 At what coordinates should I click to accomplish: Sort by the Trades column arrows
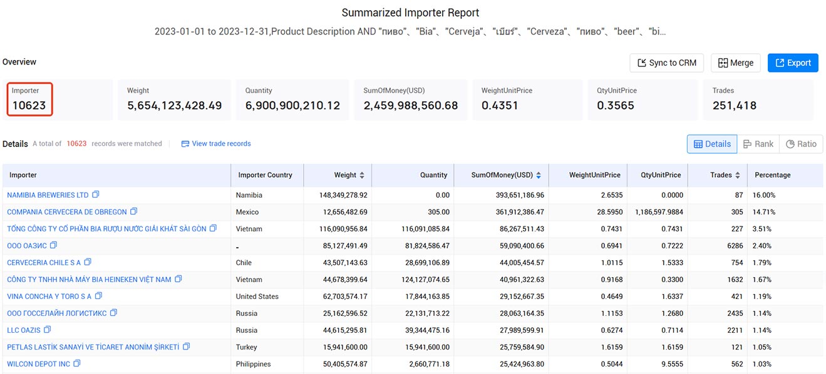[x=738, y=175]
